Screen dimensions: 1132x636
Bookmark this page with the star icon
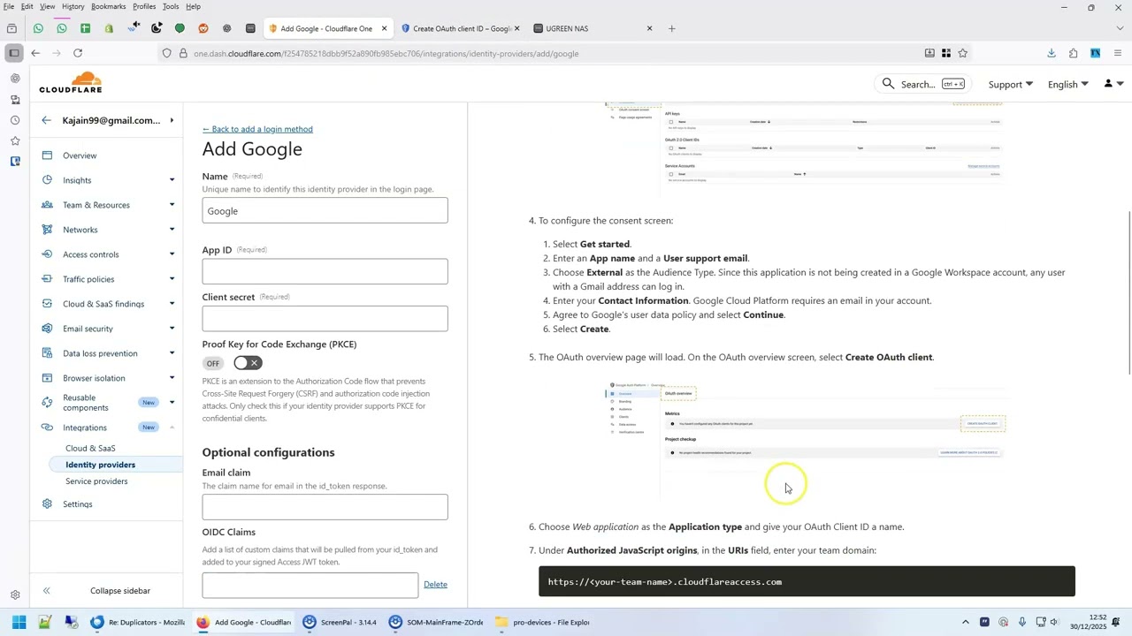coord(963,53)
